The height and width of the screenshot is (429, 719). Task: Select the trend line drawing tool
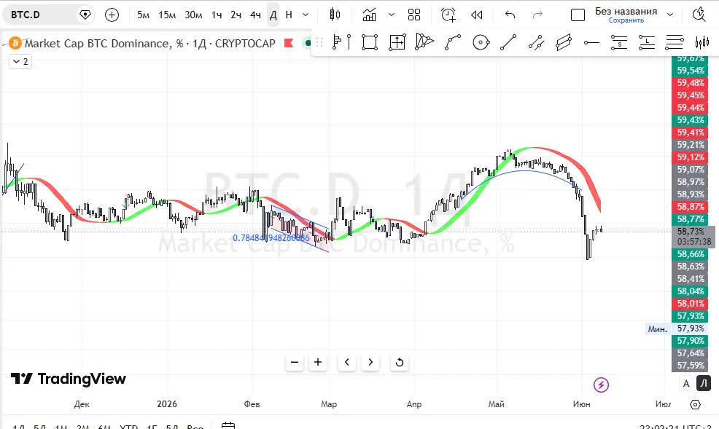coord(508,42)
